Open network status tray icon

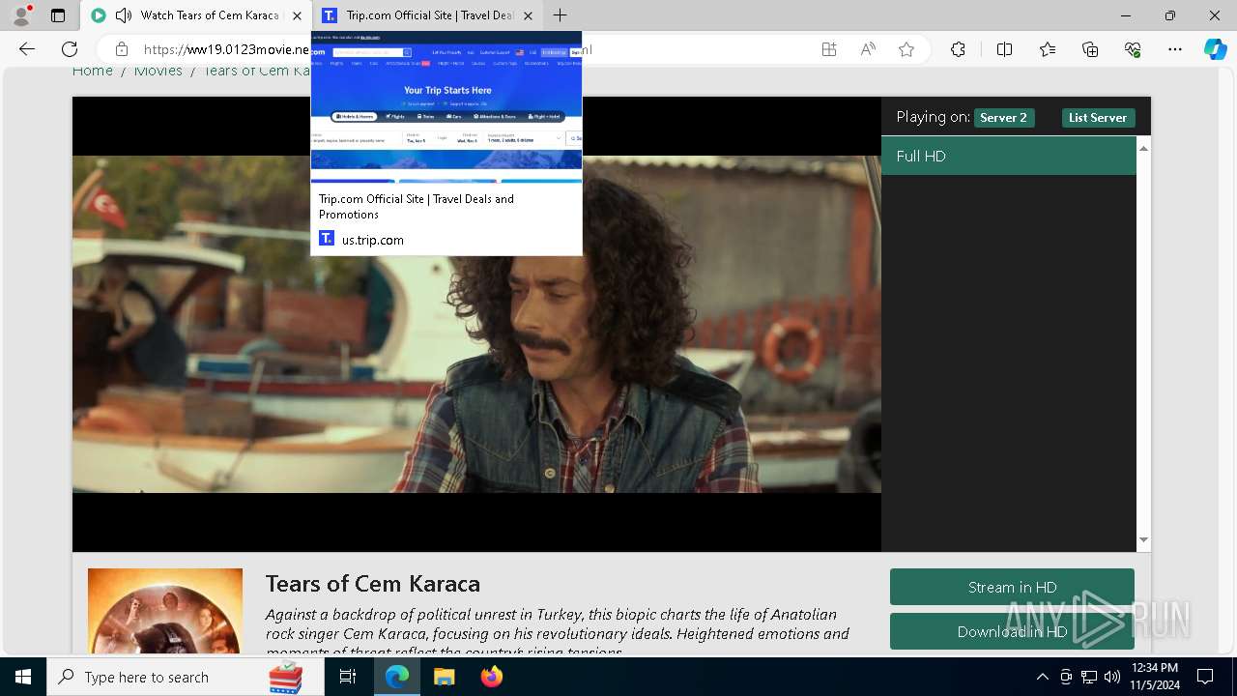click(x=1089, y=677)
